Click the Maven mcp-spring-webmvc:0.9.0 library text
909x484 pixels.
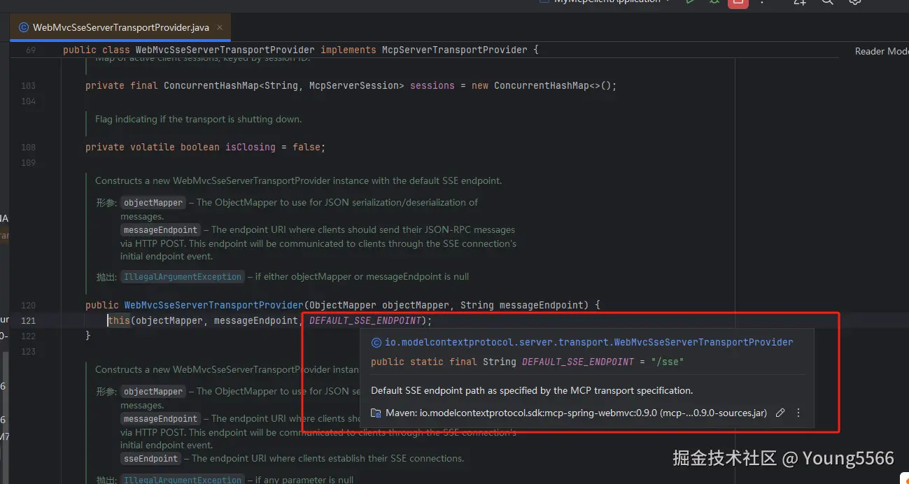[x=577, y=413]
